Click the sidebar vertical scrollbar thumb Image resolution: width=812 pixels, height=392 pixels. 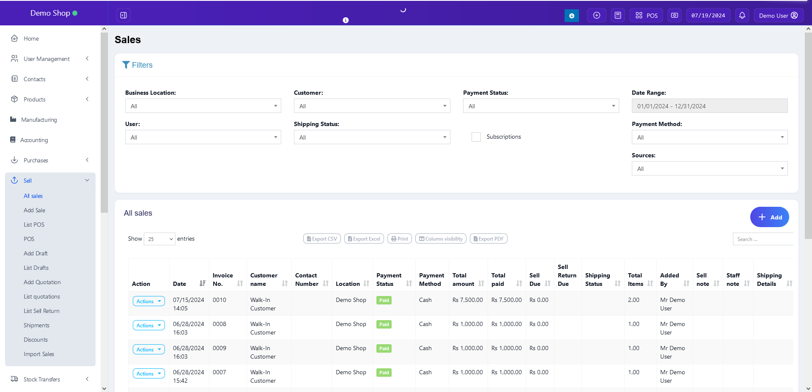click(104, 123)
